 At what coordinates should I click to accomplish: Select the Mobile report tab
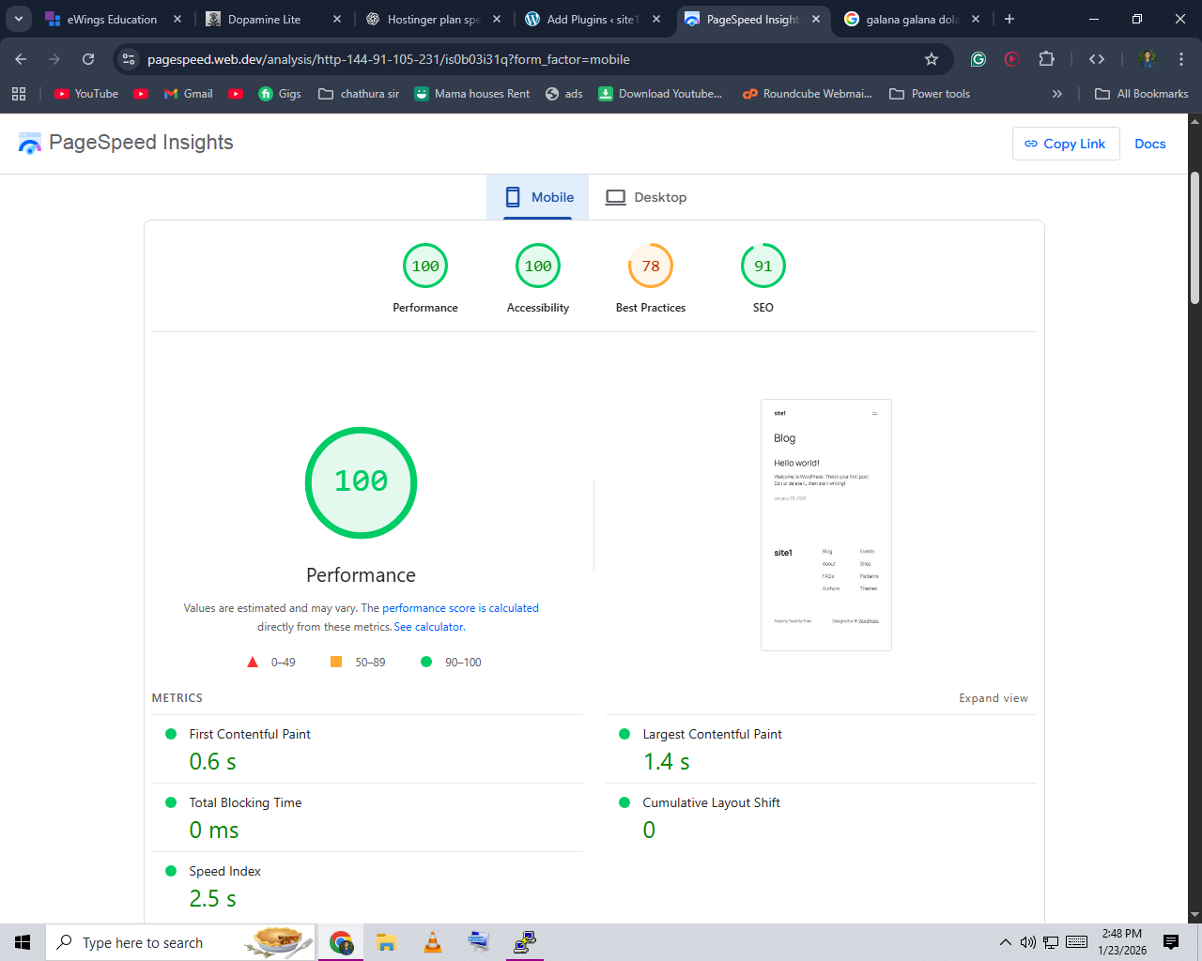tap(538, 197)
